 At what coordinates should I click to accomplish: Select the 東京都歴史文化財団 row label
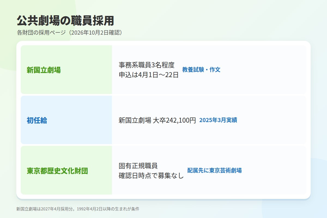pyautogui.click(x=57, y=171)
